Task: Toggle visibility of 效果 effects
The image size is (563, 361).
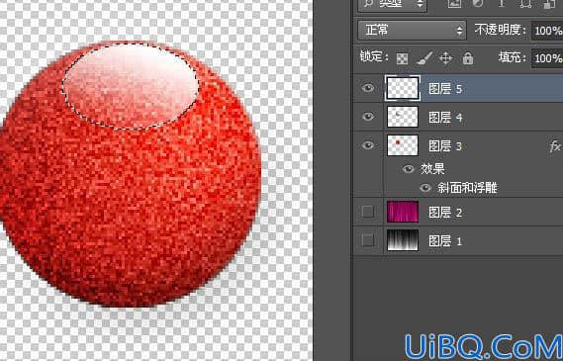Action: (x=409, y=169)
